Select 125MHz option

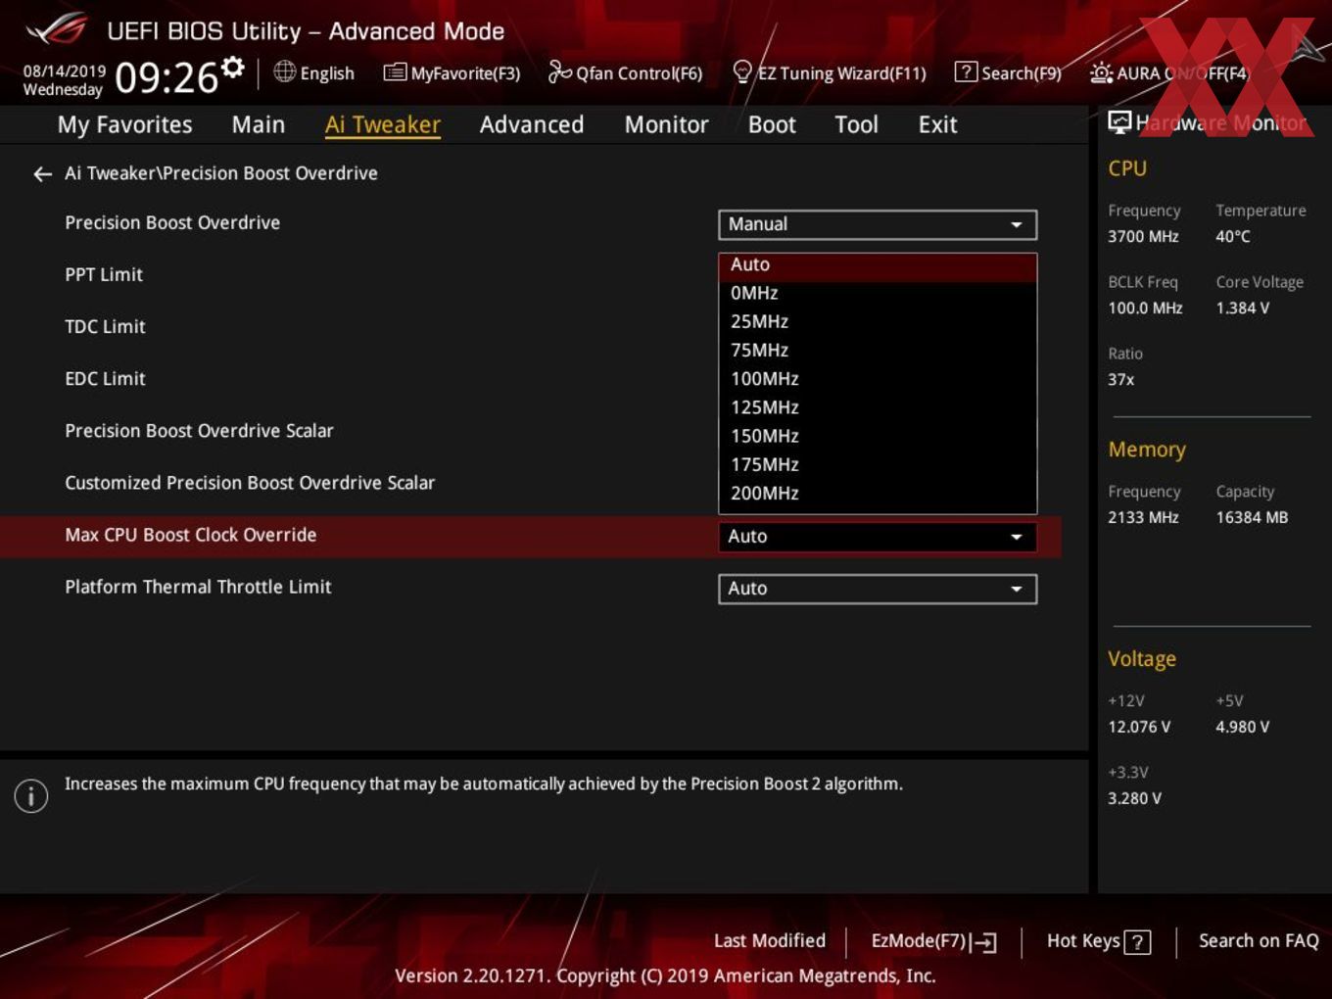(878, 406)
